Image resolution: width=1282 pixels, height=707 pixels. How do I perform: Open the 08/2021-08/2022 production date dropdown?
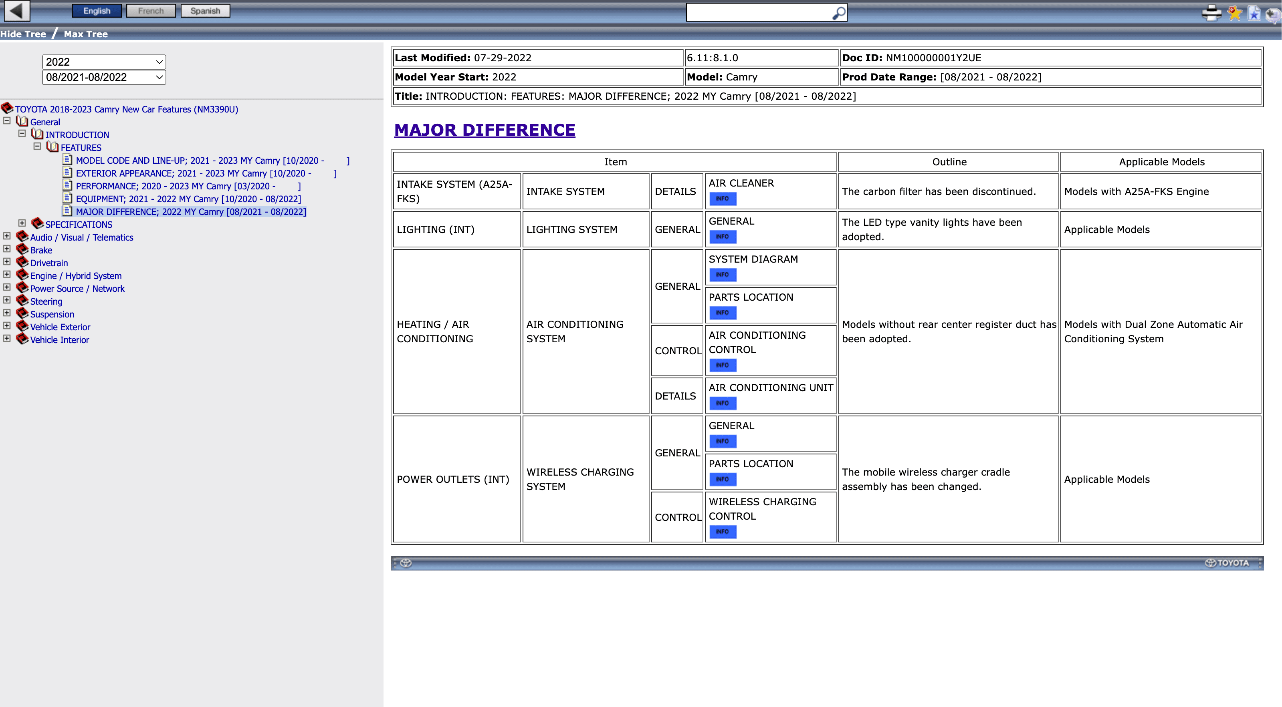pyautogui.click(x=103, y=78)
